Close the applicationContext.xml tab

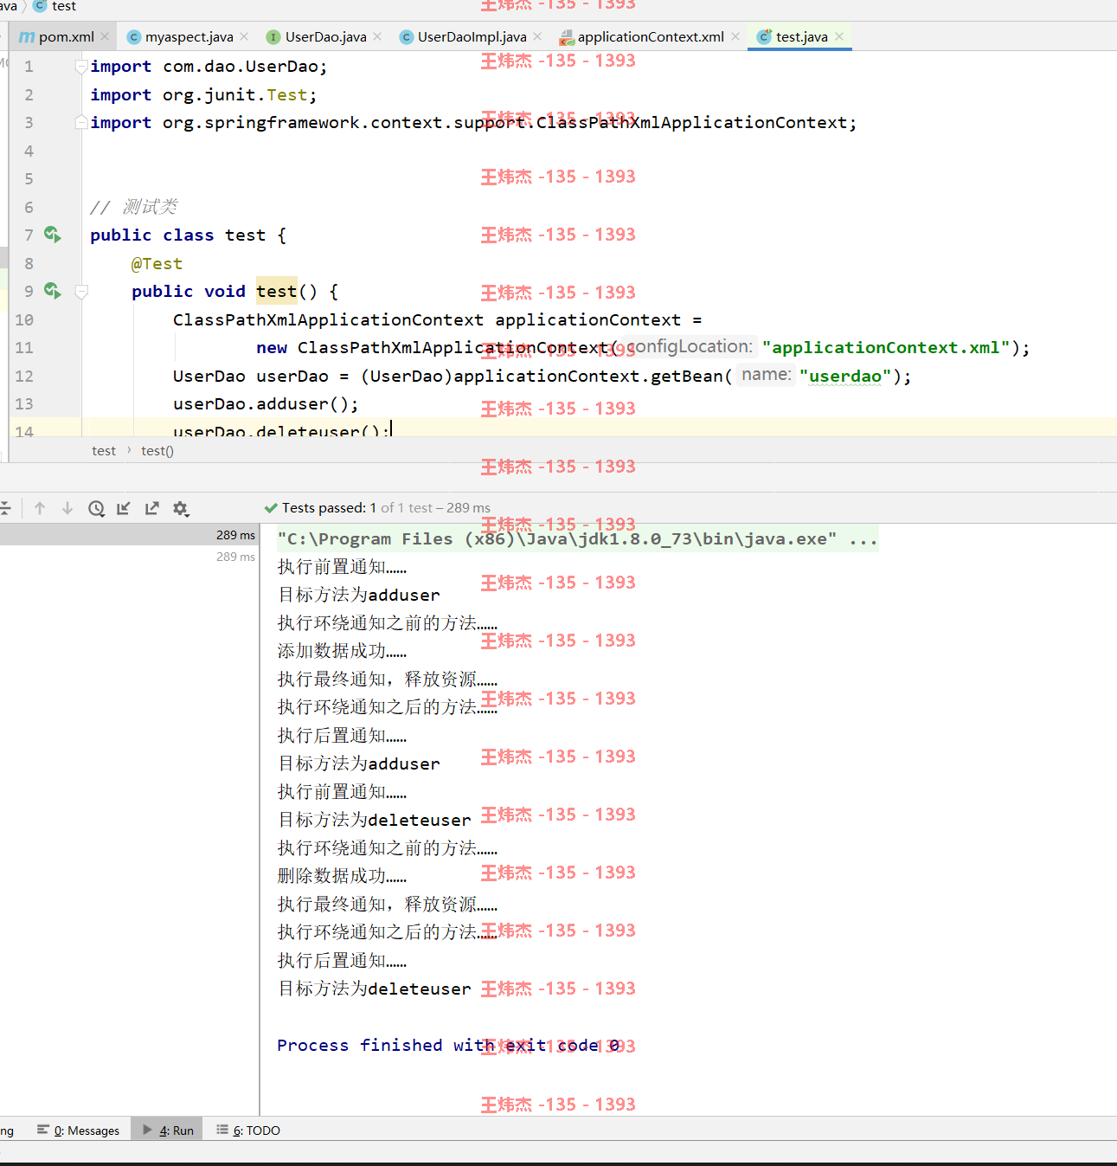pyautogui.click(x=735, y=36)
